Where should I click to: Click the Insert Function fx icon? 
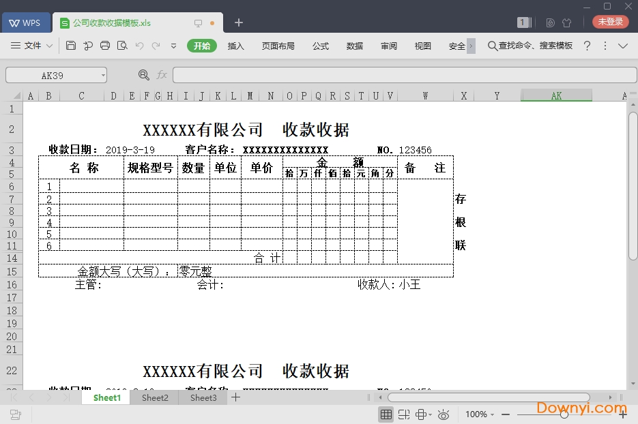[x=161, y=75]
